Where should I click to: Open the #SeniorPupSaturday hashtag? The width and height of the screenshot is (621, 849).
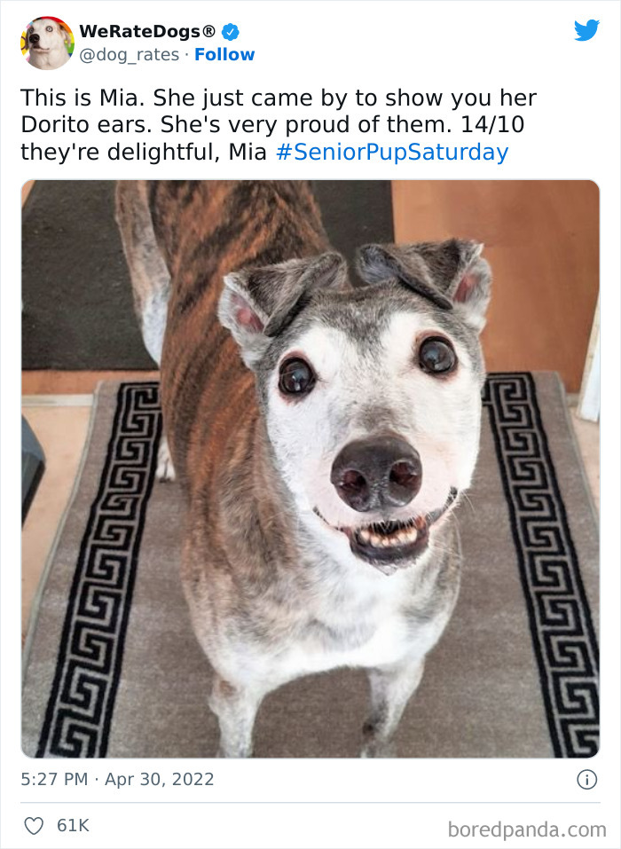tap(392, 153)
